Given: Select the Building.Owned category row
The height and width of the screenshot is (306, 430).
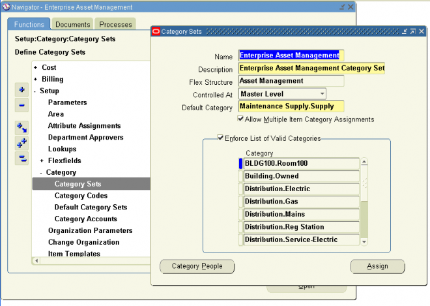Looking at the screenshot, I should click(x=301, y=176).
